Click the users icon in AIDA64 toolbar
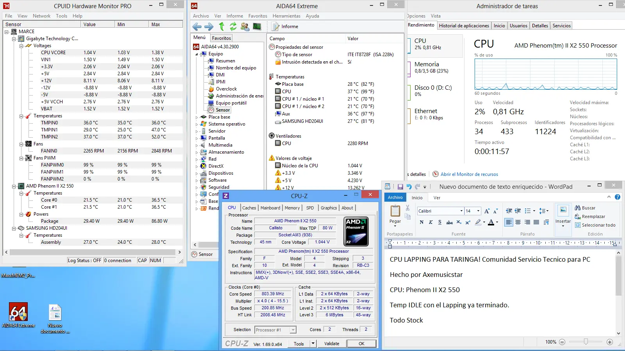The height and width of the screenshot is (351, 625). (x=245, y=27)
